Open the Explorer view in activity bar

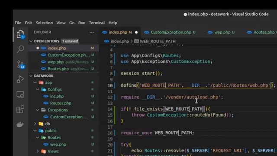click(x=20, y=34)
